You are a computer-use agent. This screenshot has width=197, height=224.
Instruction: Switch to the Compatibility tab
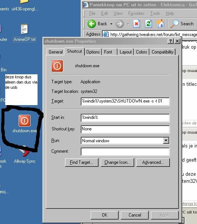tap(162, 52)
